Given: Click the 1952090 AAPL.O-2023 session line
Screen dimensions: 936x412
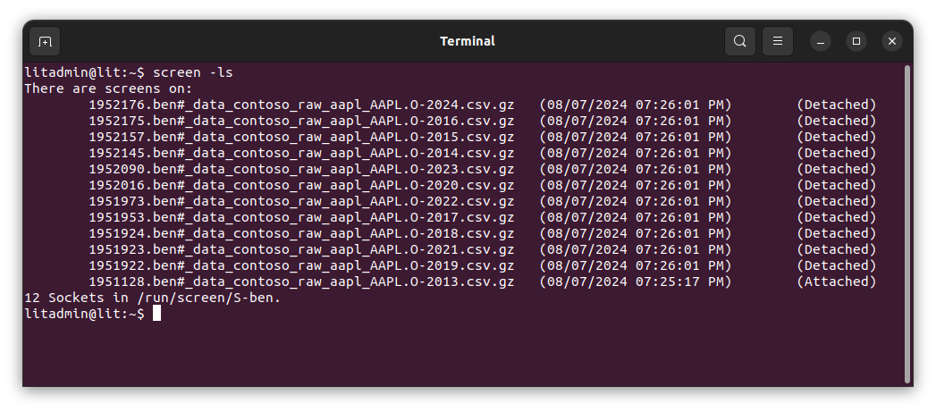Looking at the screenshot, I should coord(300,169).
